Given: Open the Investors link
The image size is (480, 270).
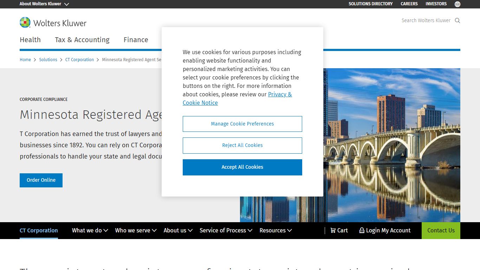Looking at the screenshot, I should (x=436, y=4).
